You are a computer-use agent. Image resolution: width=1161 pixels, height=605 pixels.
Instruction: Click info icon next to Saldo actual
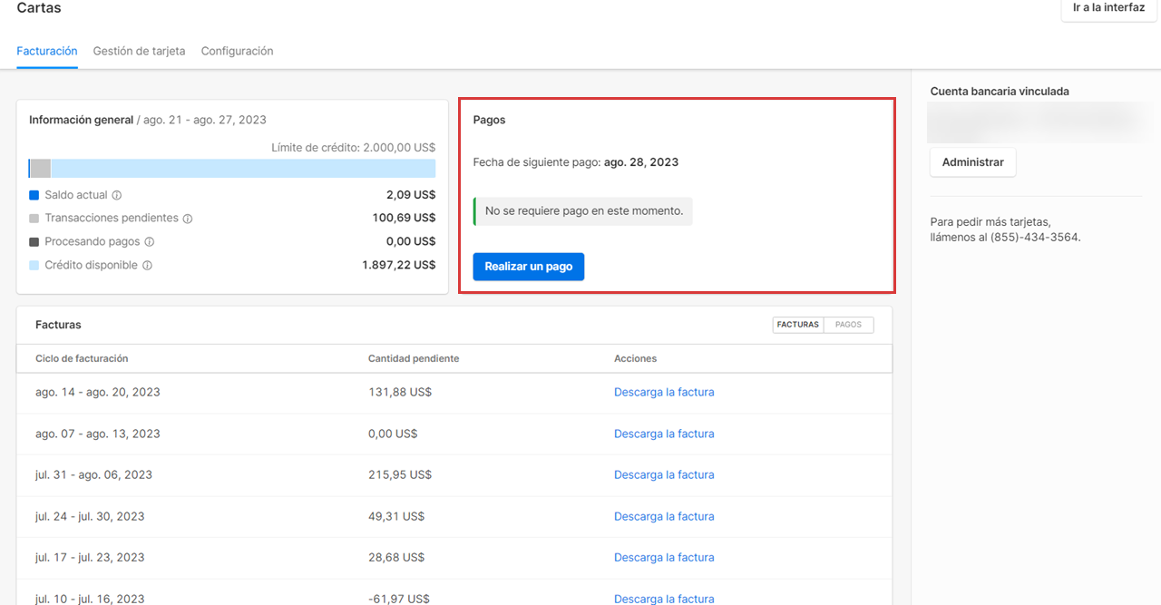point(117,195)
